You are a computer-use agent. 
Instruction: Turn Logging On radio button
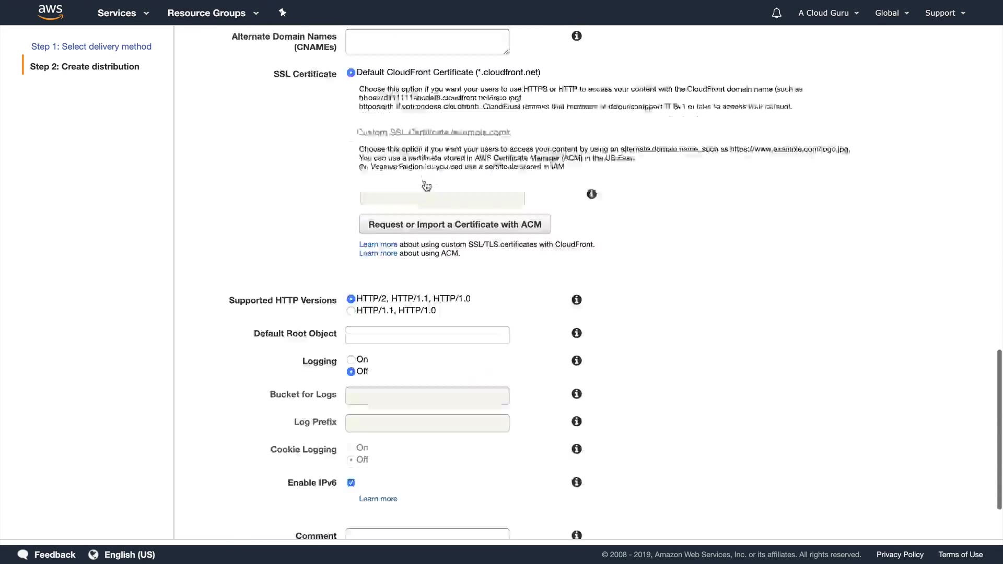tap(351, 360)
